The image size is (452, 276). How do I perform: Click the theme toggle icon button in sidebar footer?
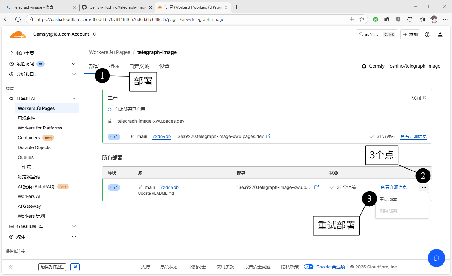[75, 267]
